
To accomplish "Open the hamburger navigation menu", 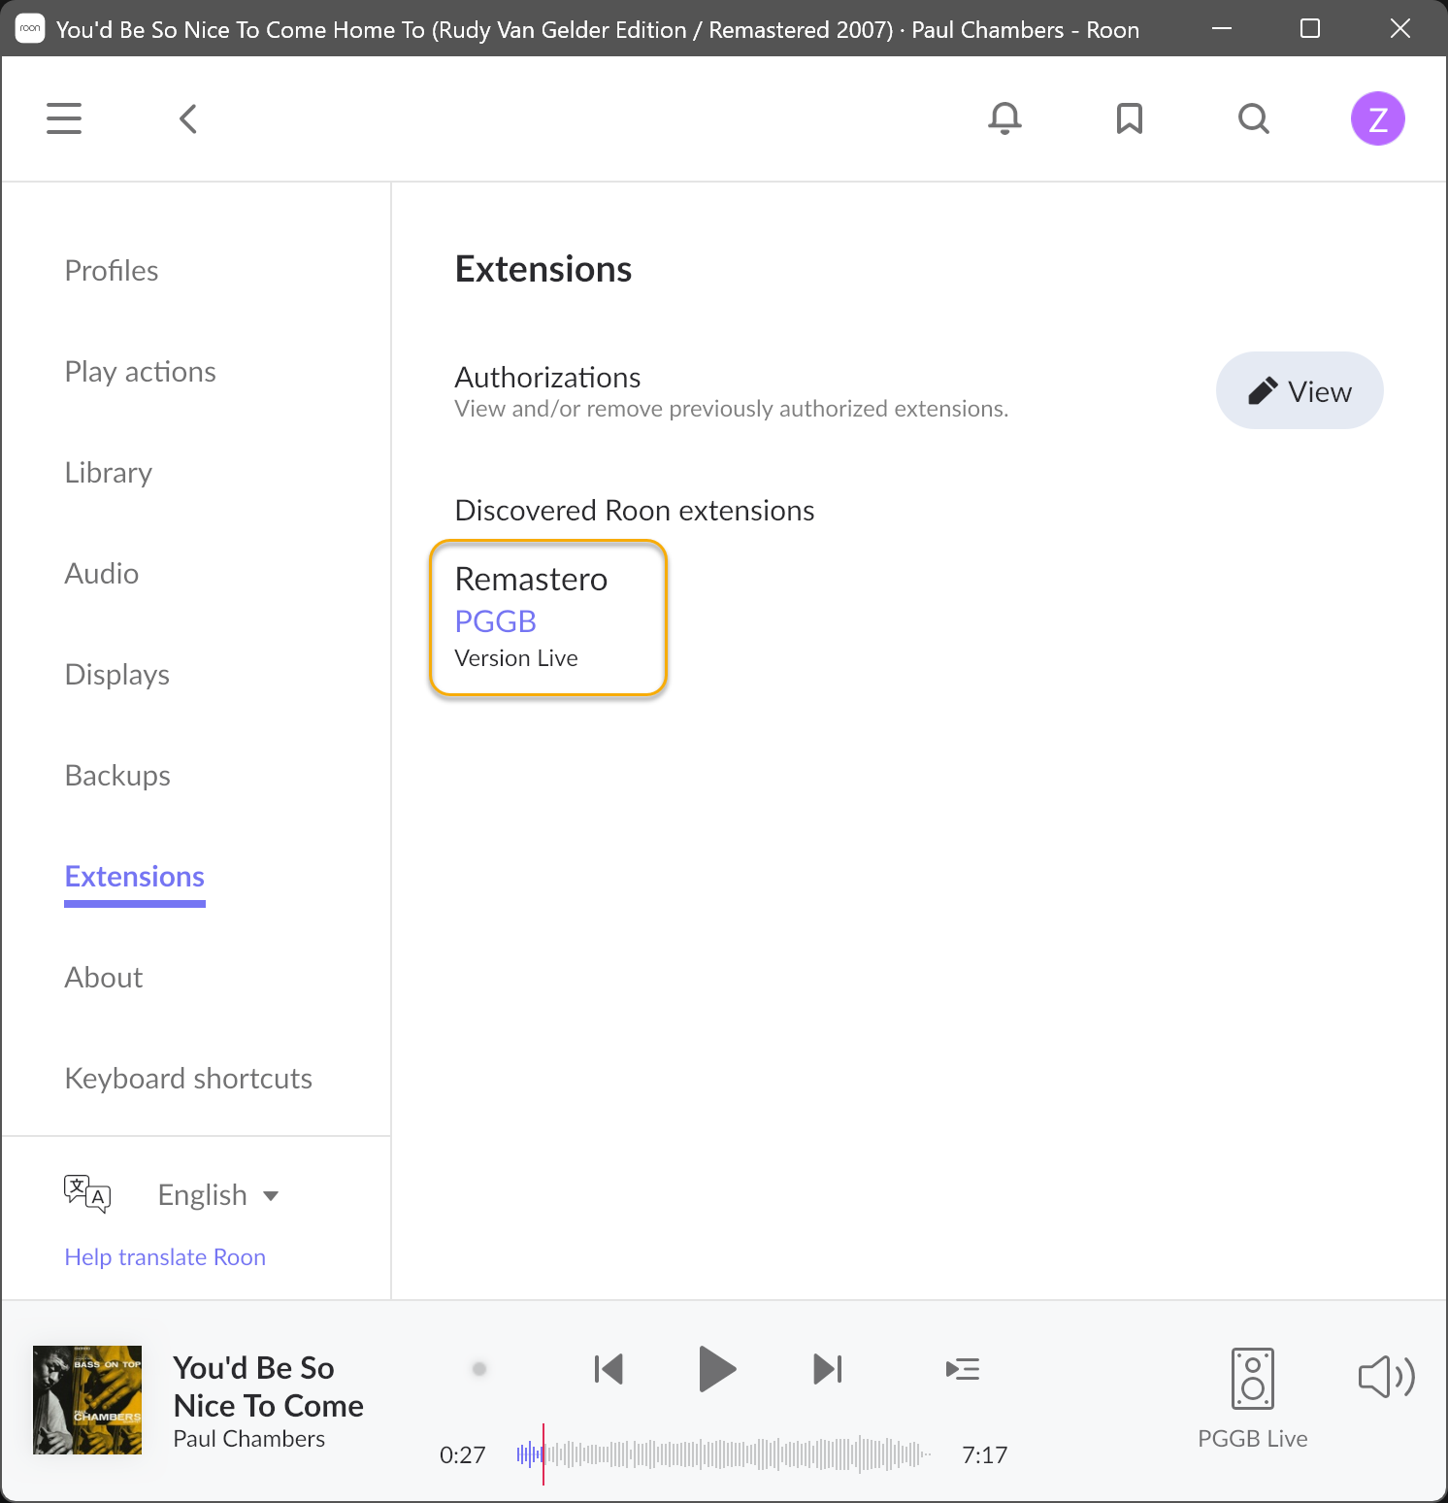I will pyautogui.click(x=64, y=118).
